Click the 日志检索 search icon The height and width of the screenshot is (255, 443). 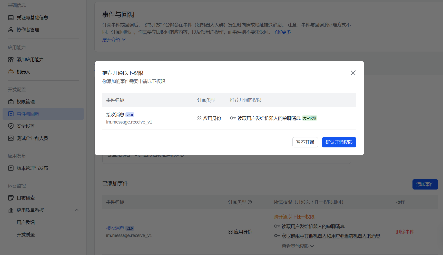coord(11,198)
